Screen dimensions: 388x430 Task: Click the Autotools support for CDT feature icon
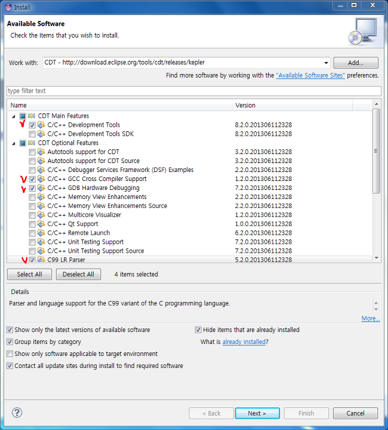click(x=41, y=152)
